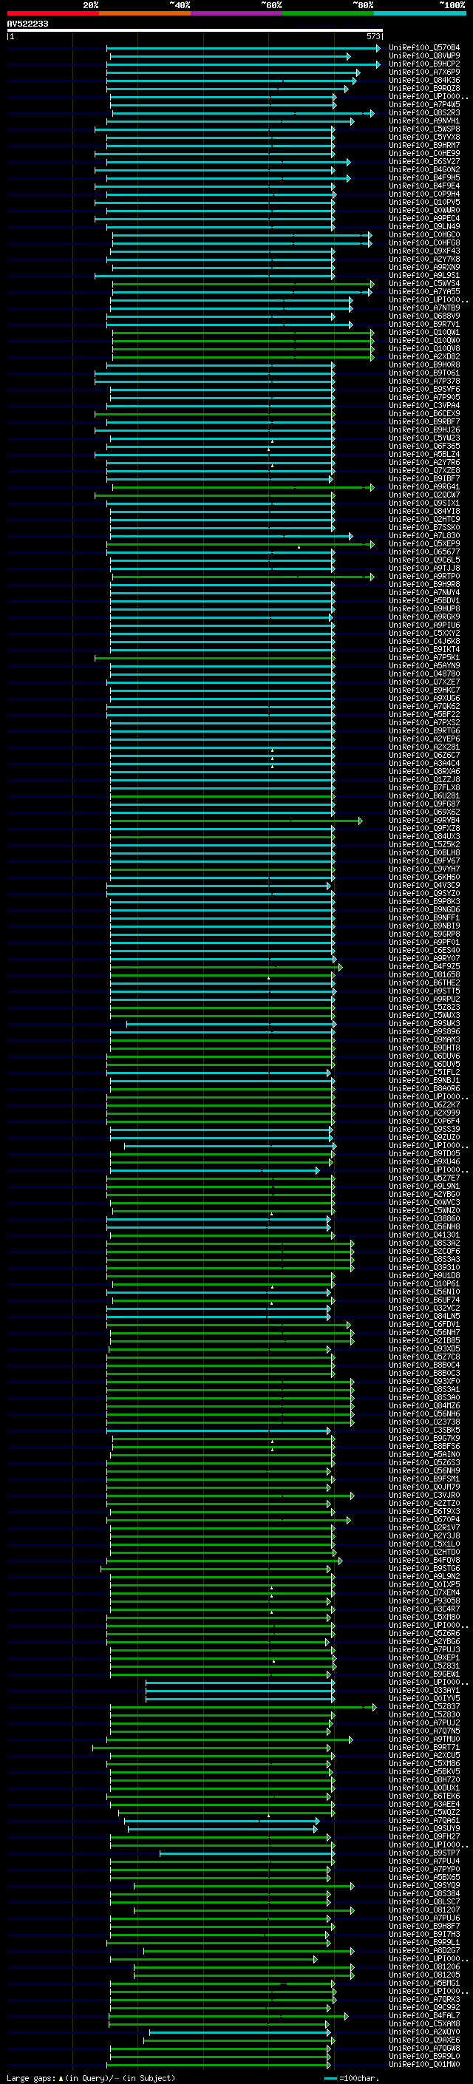This screenshot has height=2084, width=473.
Task: Open hit UniRef100_Q570B4
Action: coord(424,48)
